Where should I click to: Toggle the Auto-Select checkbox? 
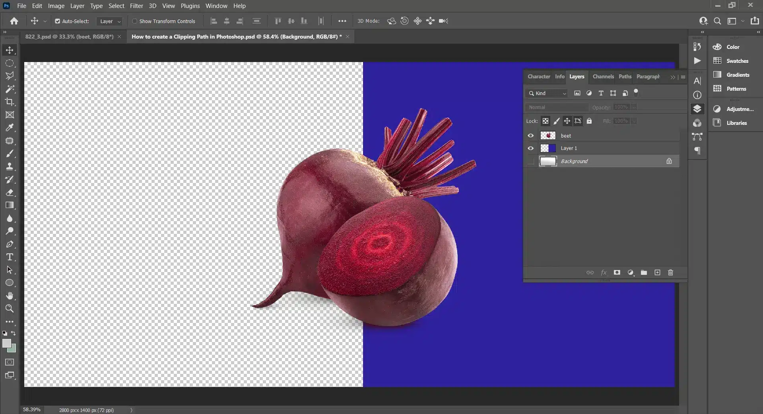[x=57, y=21]
